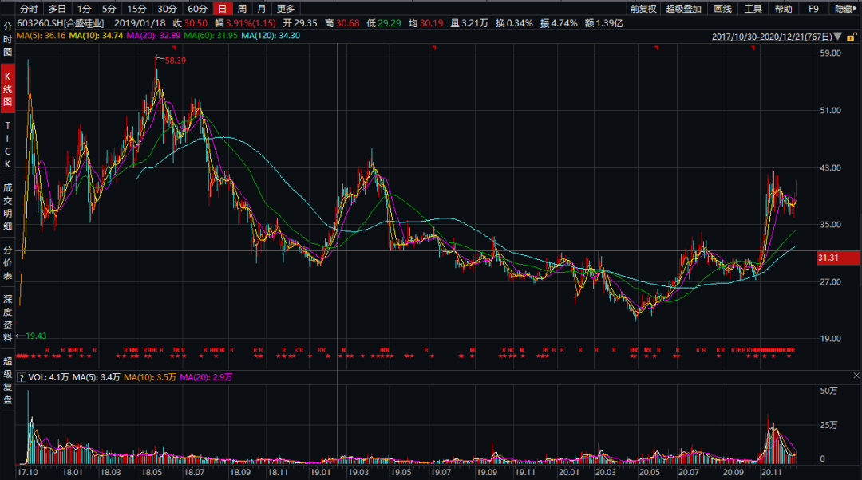Screen dimensions: 862x480
Task: Click 隐藏 to hide side panel
Action: (x=845, y=9)
